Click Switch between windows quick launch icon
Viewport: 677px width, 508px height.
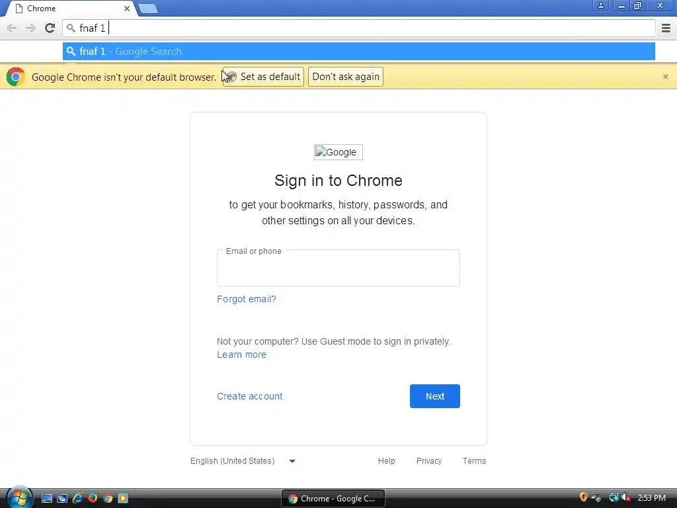coord(62,499)
